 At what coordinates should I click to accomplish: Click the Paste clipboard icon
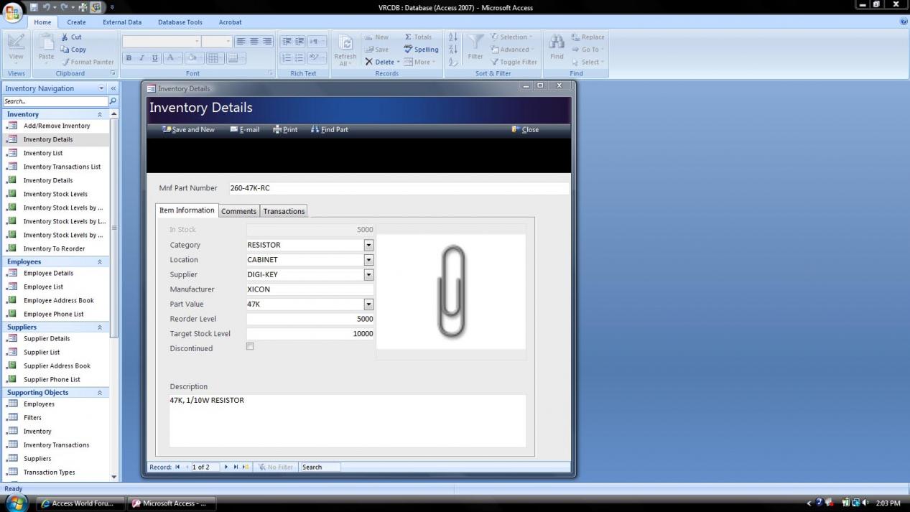[x=46, y=42]
